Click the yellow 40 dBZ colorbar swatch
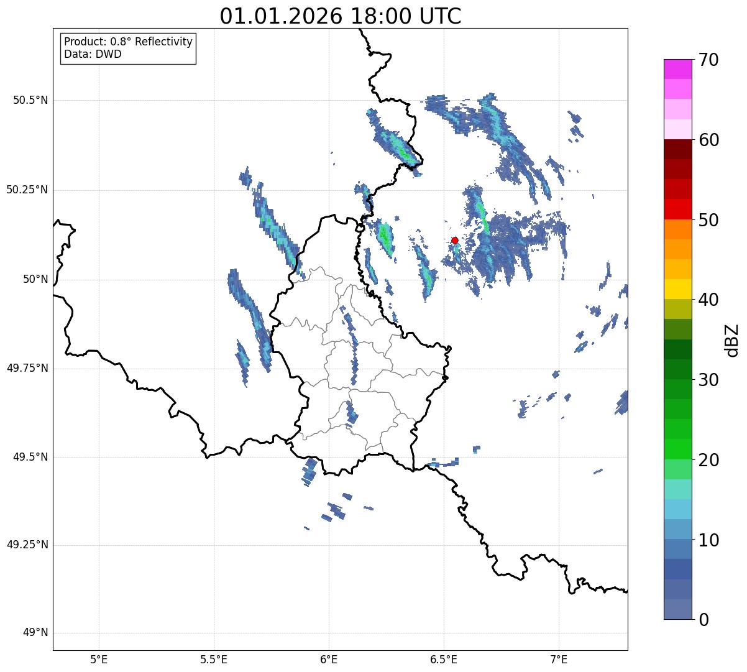Screen dimensions: 747x672 tap(677, 289)
